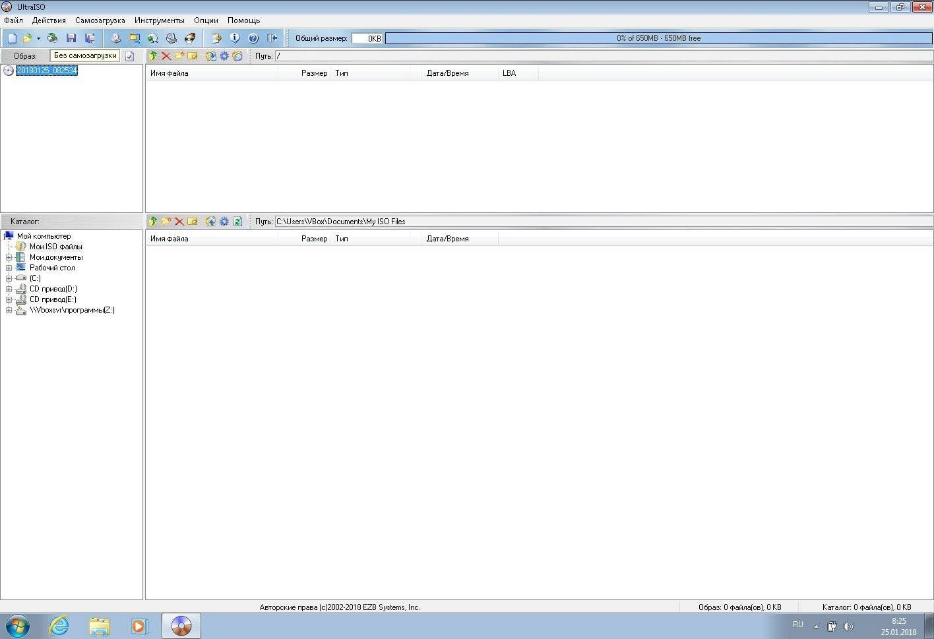Click the Mount to Virtual Drive icon
The height and width of the screenshot is (639, 934).
point(171,38)
